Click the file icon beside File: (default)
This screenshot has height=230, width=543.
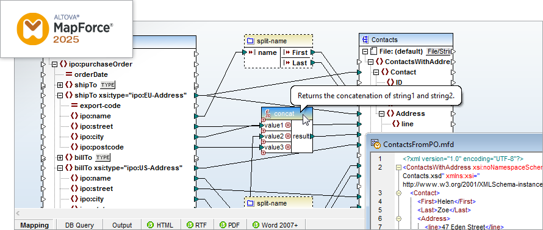pyautogui.click(x=373, y=51)
